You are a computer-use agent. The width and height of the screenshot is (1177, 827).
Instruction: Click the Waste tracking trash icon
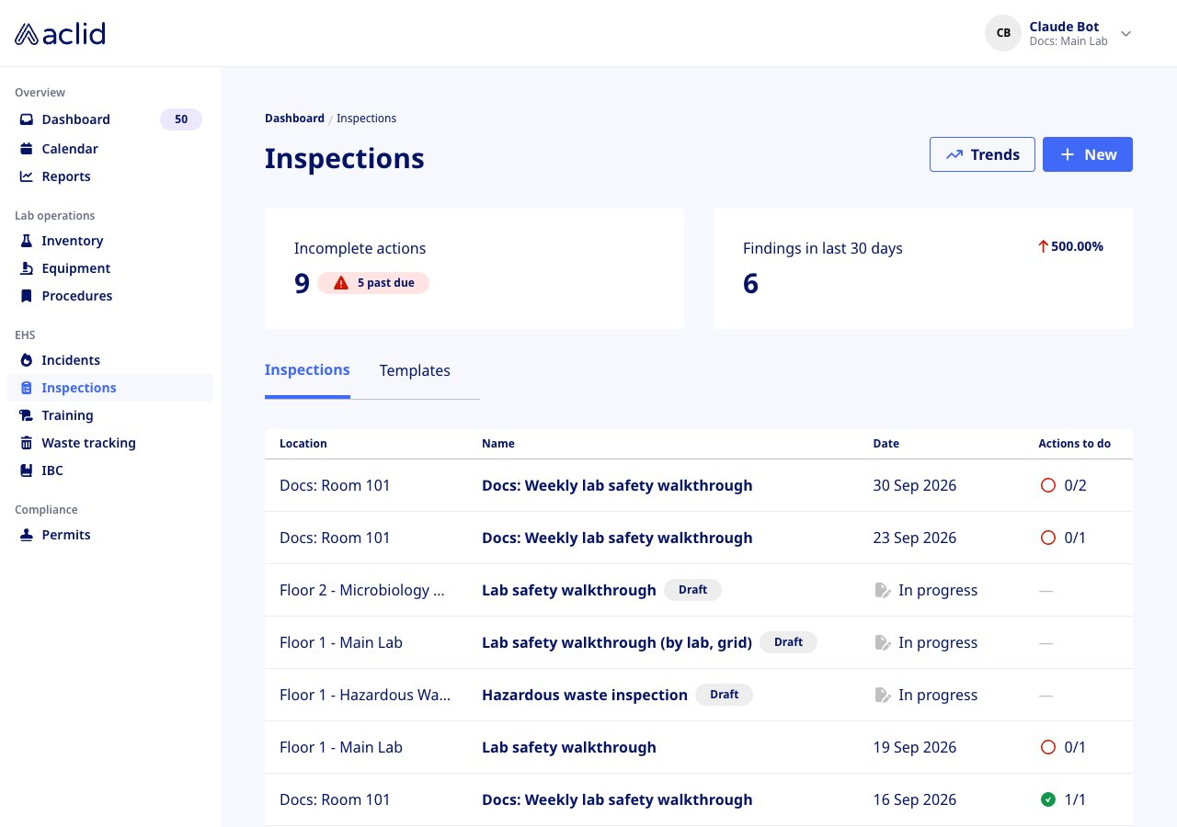coord(27,443)
